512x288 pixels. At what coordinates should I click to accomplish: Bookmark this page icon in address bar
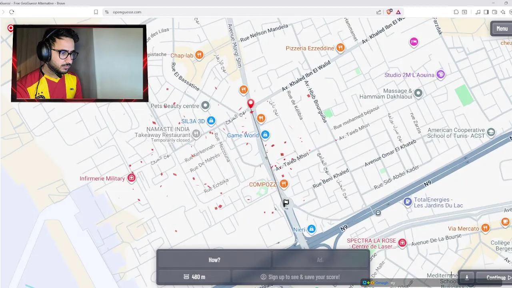point(96,12)
